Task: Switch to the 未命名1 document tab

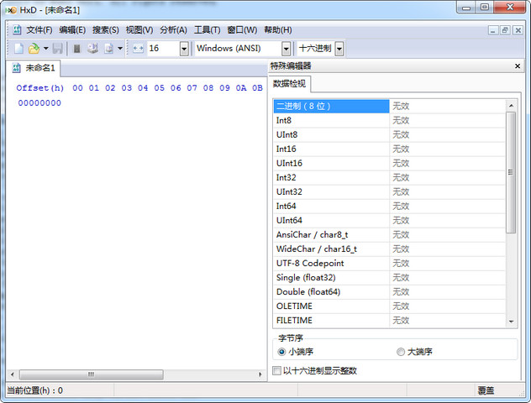Action: click(x=35, y=68)
